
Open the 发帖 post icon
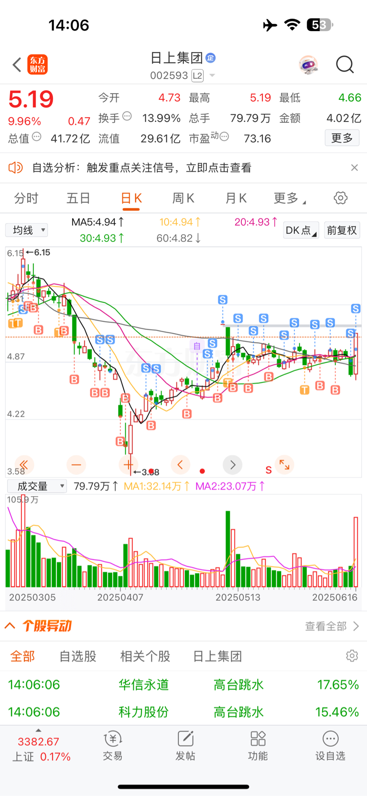click(x=185, y=746)
